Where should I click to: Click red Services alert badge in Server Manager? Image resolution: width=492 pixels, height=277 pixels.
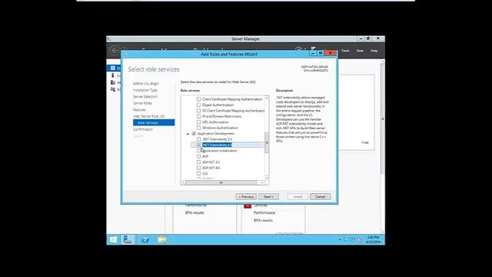248,205
